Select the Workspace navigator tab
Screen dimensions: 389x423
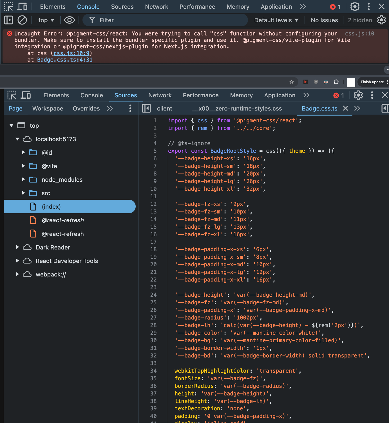[48, 109]
